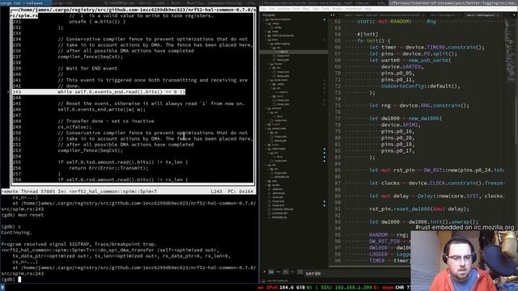Click 'no IPv6' in i3 status bar
The image size is (518, 291).
(268, 288)
